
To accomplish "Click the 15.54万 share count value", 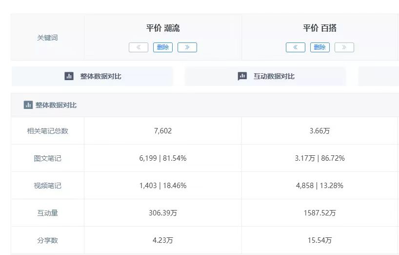I will 319,240.
